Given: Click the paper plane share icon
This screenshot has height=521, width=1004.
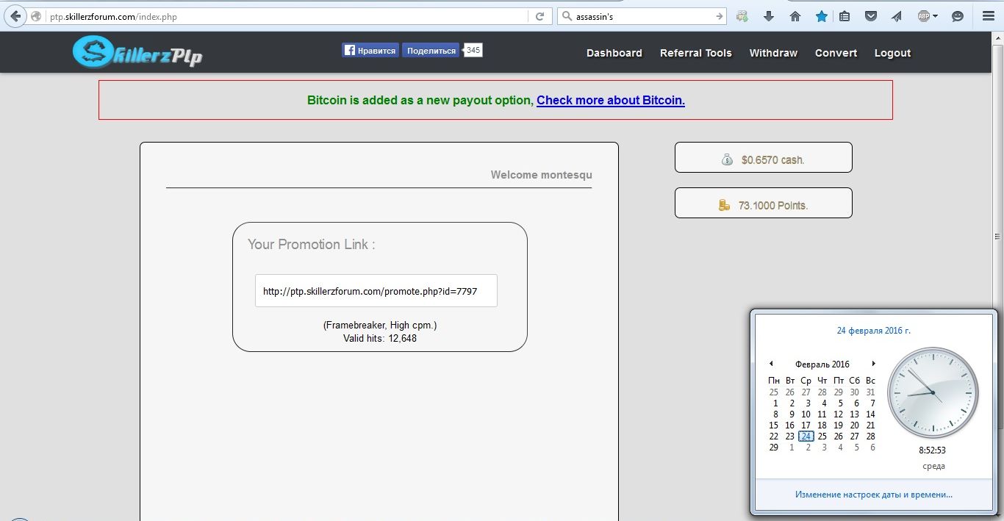Looking at the screenshot, I should pos(897,16).
